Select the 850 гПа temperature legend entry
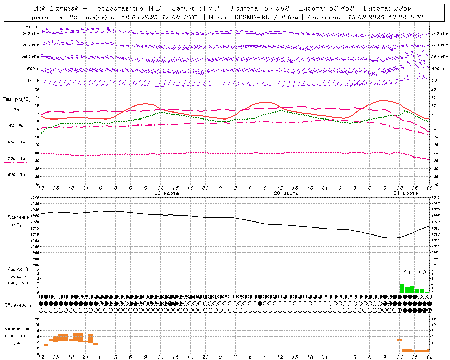 tap(17, 142)
